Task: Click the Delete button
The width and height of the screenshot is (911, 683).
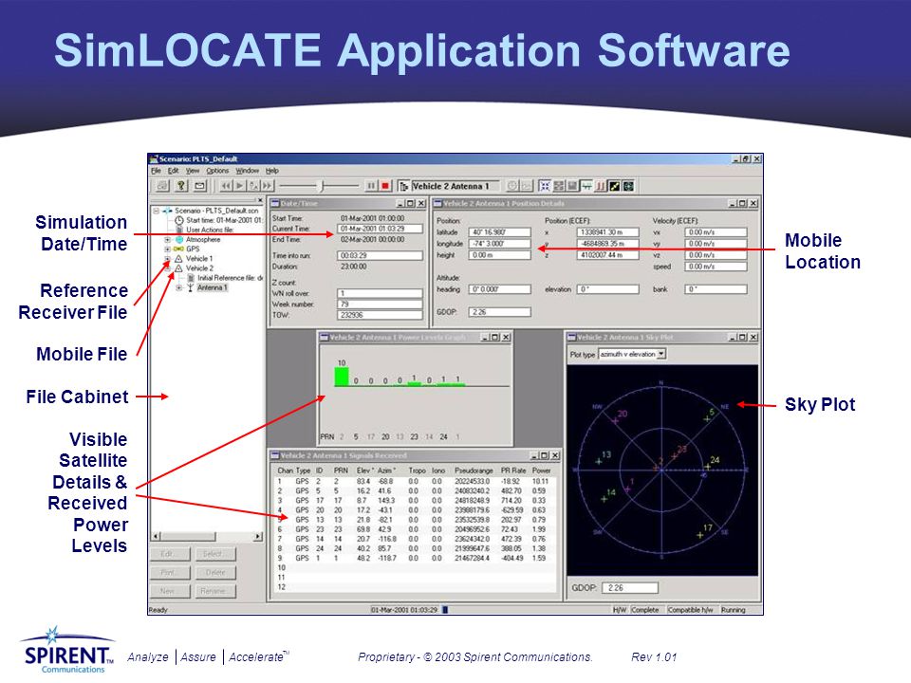Action: click(215, 573)
